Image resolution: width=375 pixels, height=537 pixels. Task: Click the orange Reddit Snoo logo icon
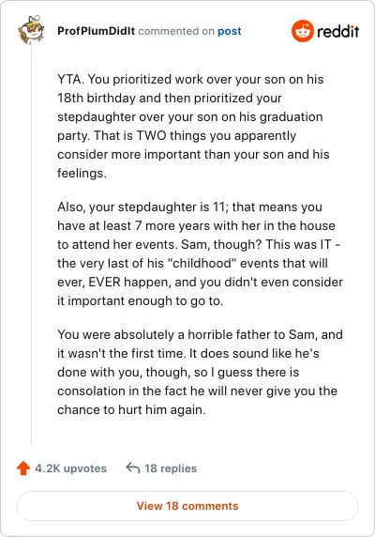pyautogui.click(x=302, y=31)
